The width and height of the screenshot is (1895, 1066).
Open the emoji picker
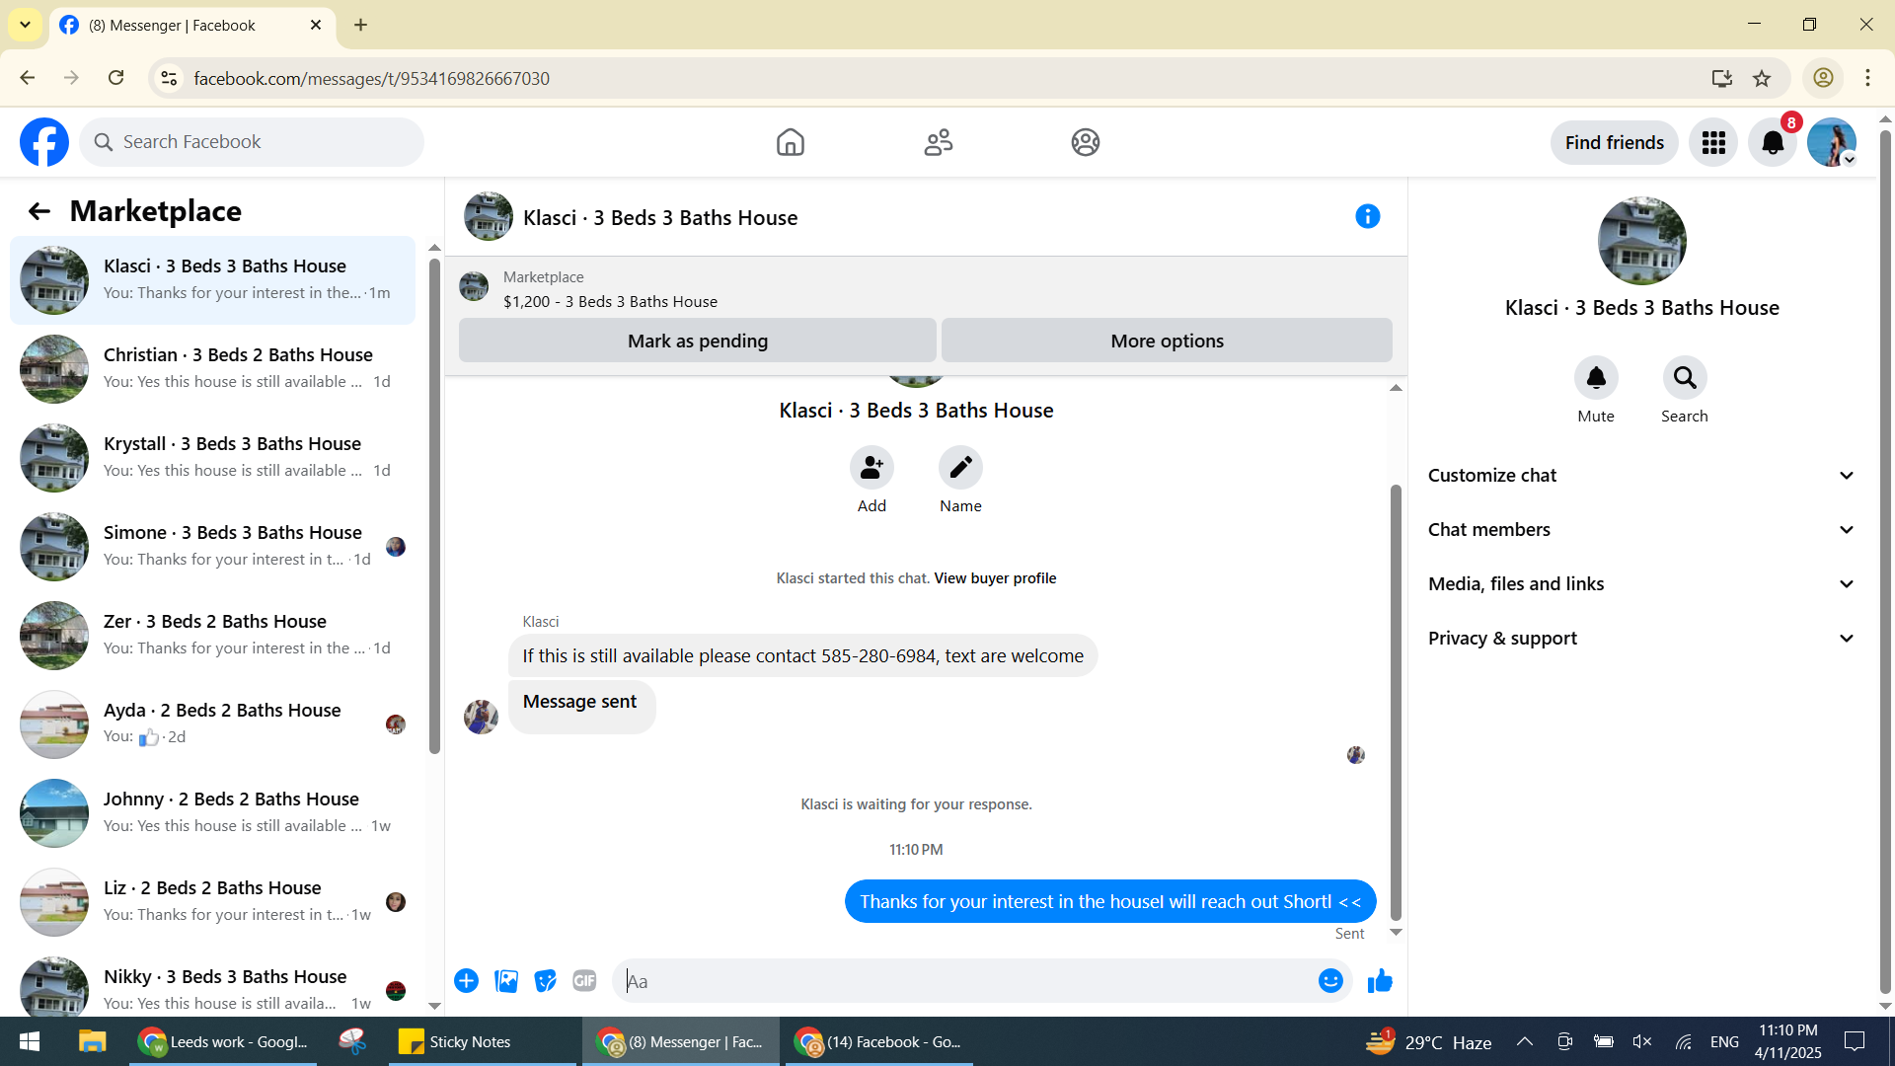pos(1330,981)
